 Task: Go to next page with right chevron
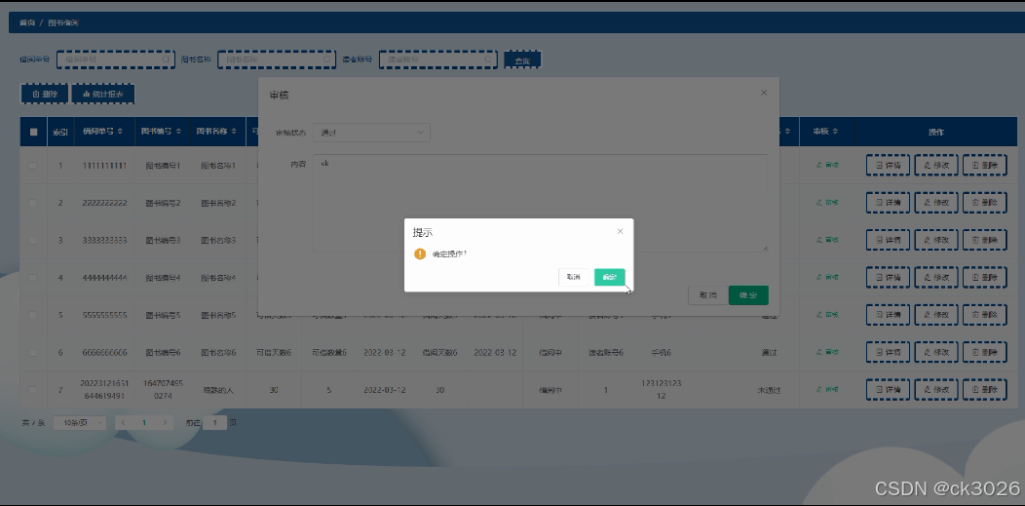pos(165,423)
